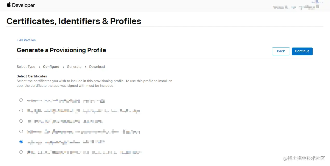Click the Generate step breadcrumb

click(x=74, y=67)
